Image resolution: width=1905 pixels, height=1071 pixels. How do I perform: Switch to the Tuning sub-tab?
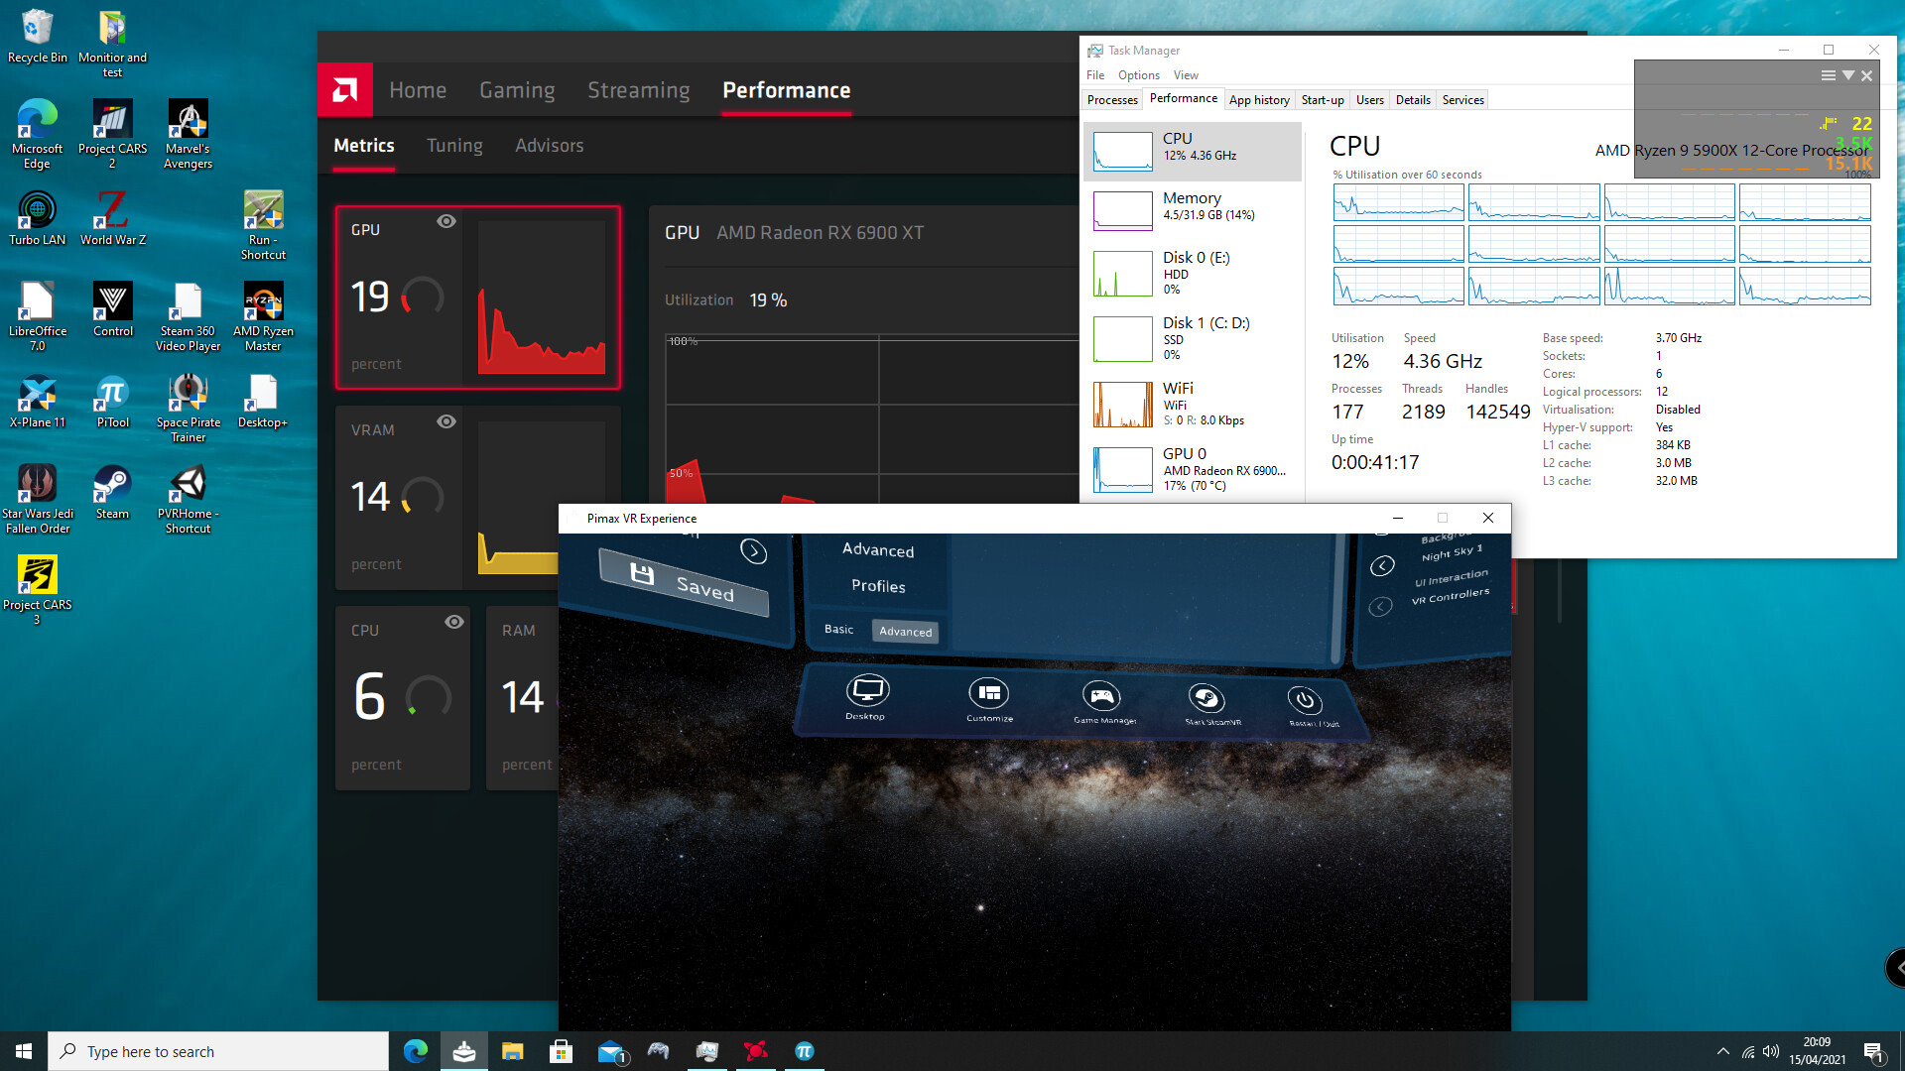coord(454,146)
